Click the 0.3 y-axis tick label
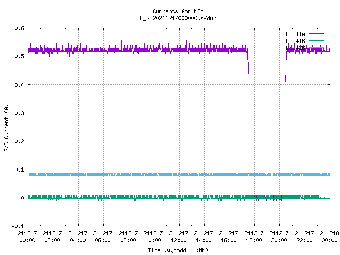This screenshot has height=255, width=340. 19,113
